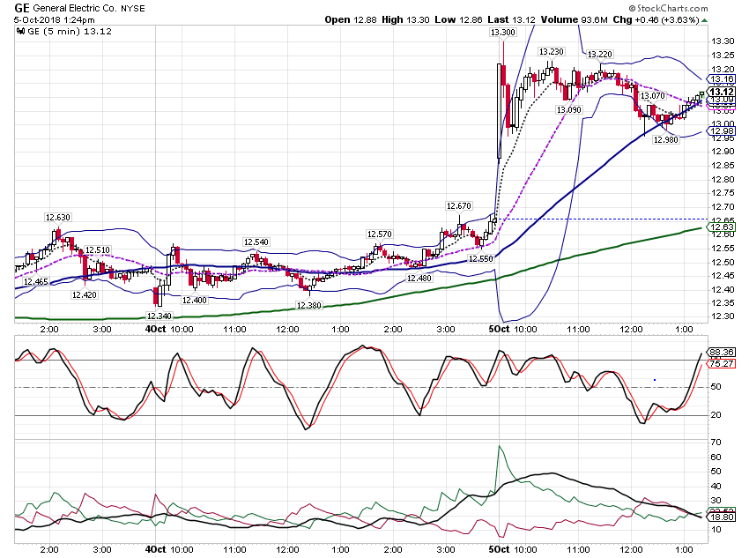This screenshot has width=749, height=558.
Task: Click the Last 13.12 value in header
Action: (512, 20)
